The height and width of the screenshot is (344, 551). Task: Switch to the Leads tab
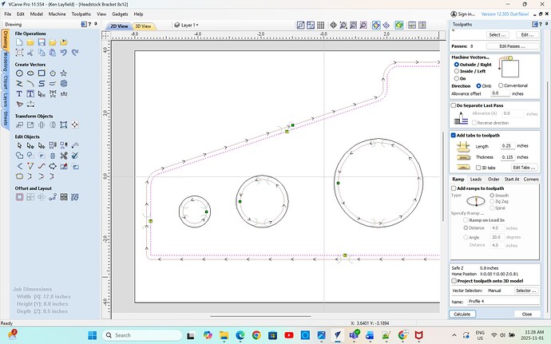(x=476, y=180)
